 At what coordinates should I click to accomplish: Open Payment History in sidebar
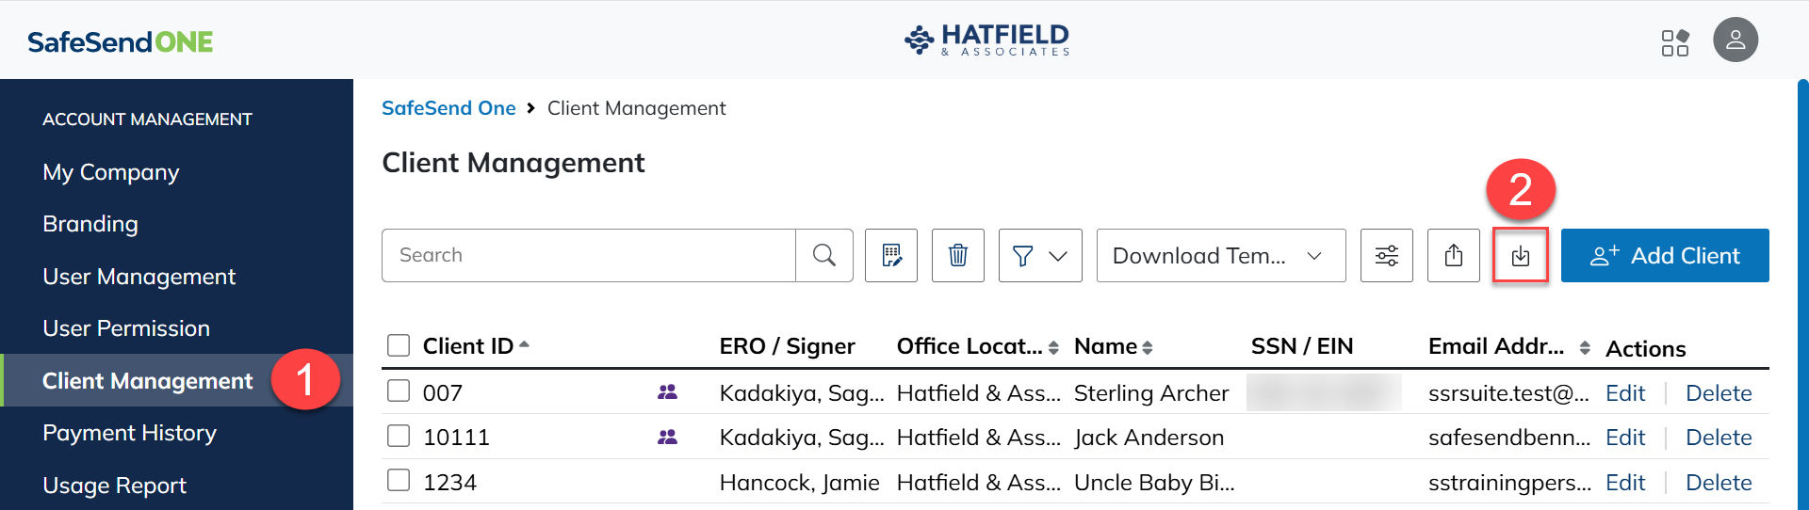pos(129,433)
